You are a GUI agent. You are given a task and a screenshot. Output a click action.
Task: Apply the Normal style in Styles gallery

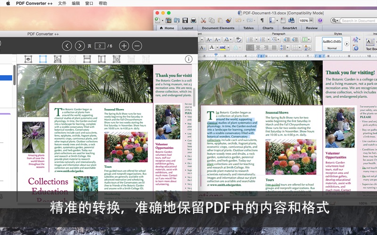(332, 44)
